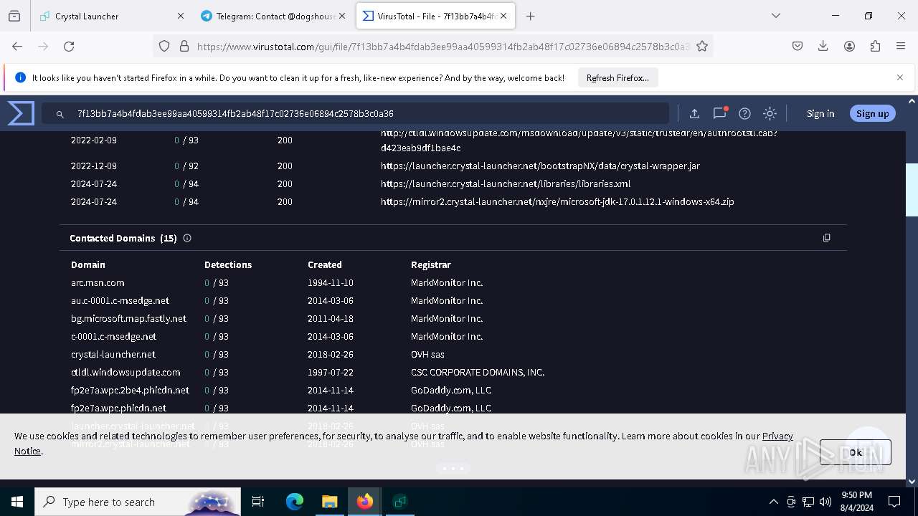Open the extensions puzzle icon
The height and width of the screenshot is (516, 918).
875,46
